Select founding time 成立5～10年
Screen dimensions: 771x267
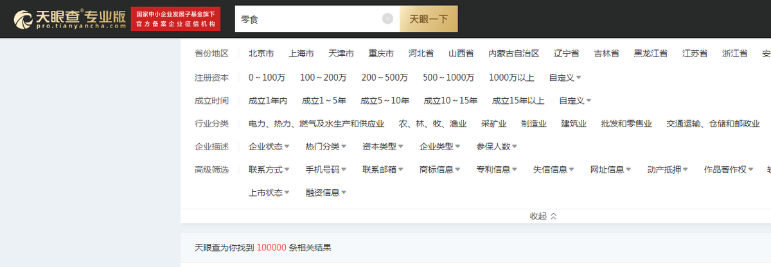385,101
